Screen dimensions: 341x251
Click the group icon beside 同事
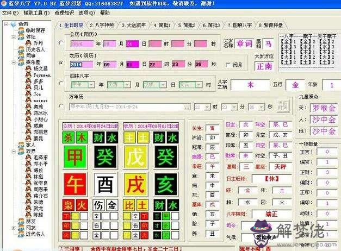coord(21,55)
